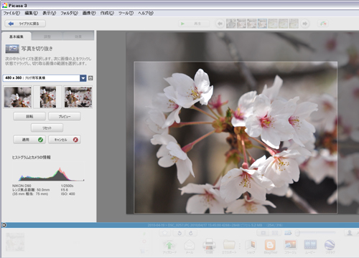Open the ツール menu
The height and width of the screenshot is (258, 359).
tap(126, 13)
